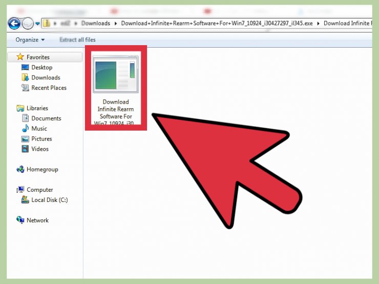Select Homegroup in the sidebar
Viewport: 379px width, 284px height.
pos(43,169)
